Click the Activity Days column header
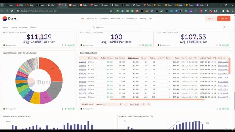The image size is (235, 132). (x=164, y=58)
